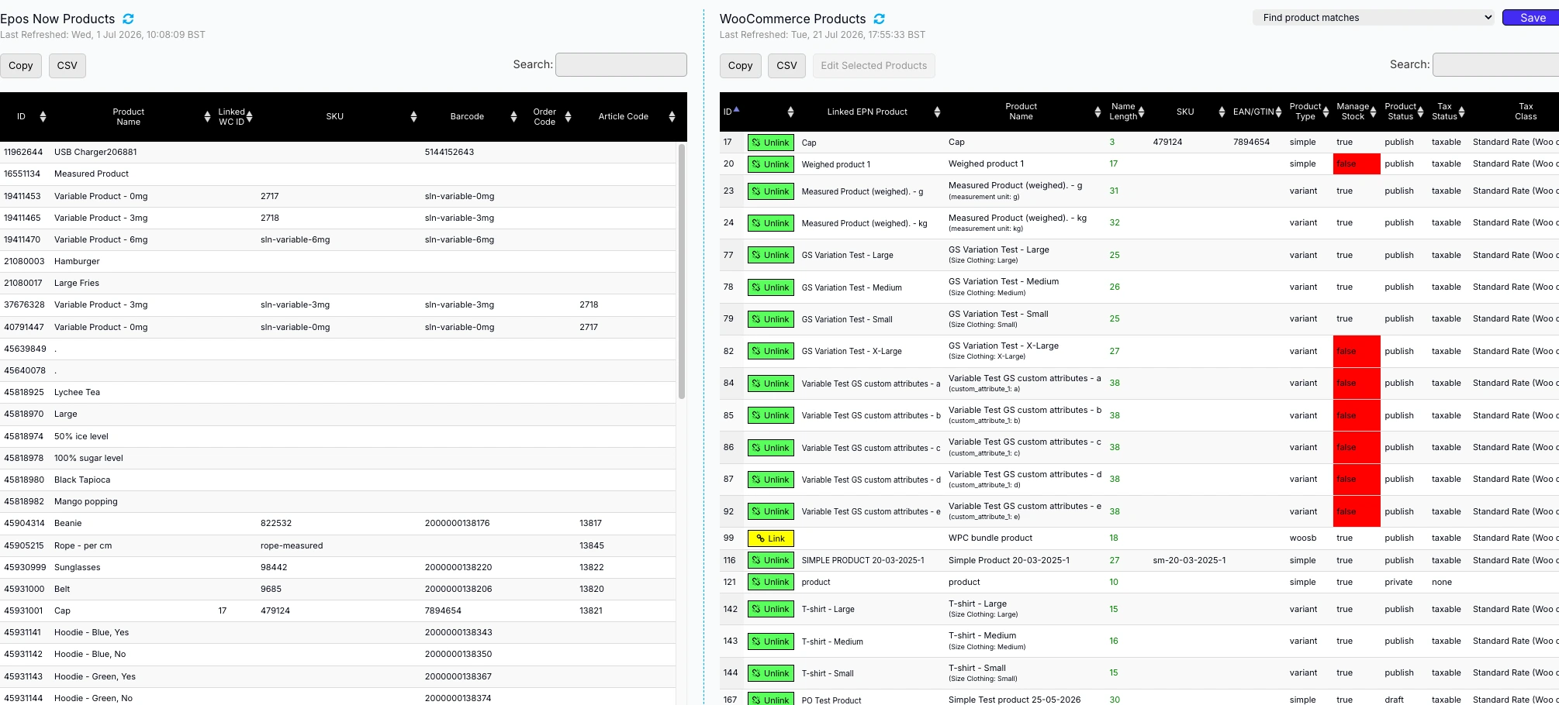Unlink the product row 121
The width and height of the screenshot is (1559, 705).
click(x=770, y=582)
